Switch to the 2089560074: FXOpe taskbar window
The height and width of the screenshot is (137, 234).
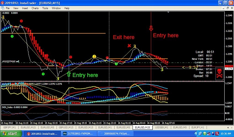[115, 134]
